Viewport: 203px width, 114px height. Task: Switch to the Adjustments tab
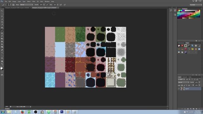181,43
